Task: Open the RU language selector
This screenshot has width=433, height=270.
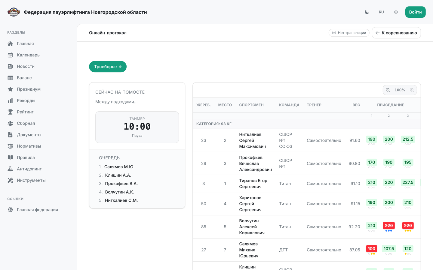Action: coord(381,12)
